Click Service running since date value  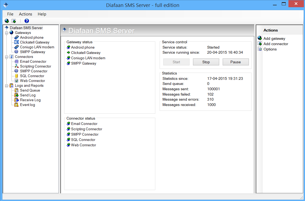[x=225, y=52]
